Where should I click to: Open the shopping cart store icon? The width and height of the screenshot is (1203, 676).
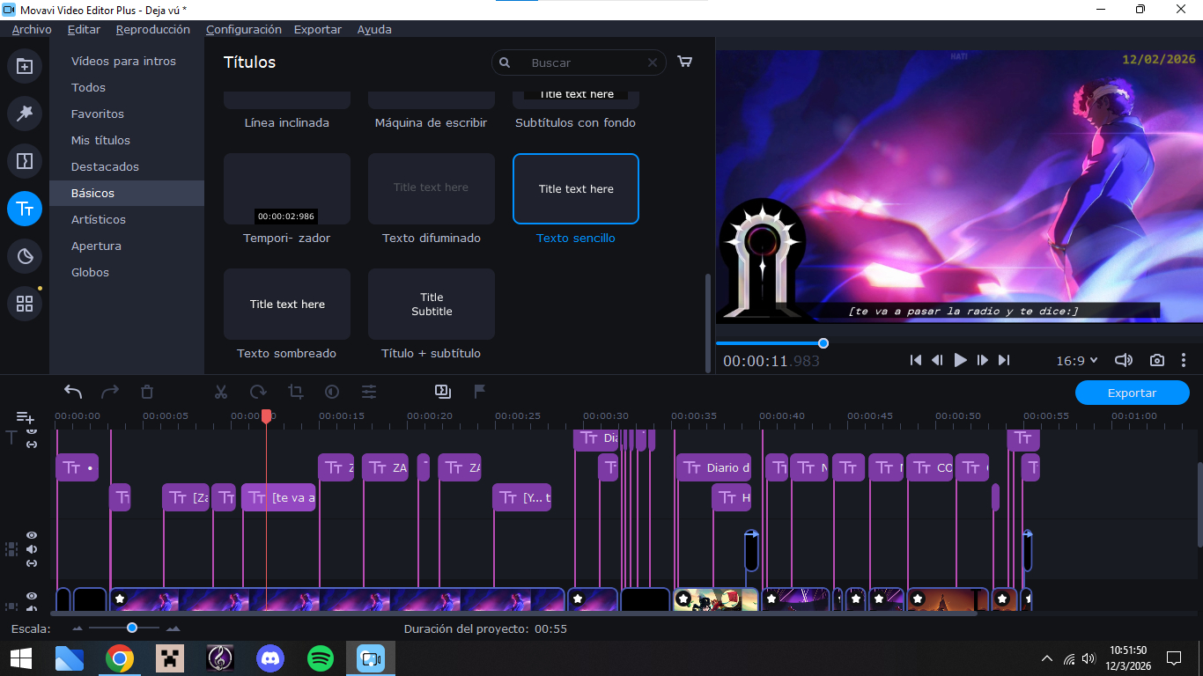click(x=684, y=62)
